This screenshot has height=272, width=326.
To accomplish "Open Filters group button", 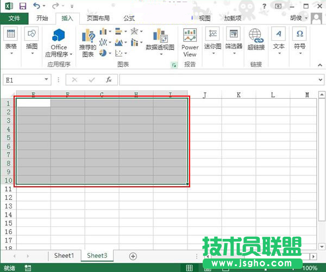I will click(234, 41).
